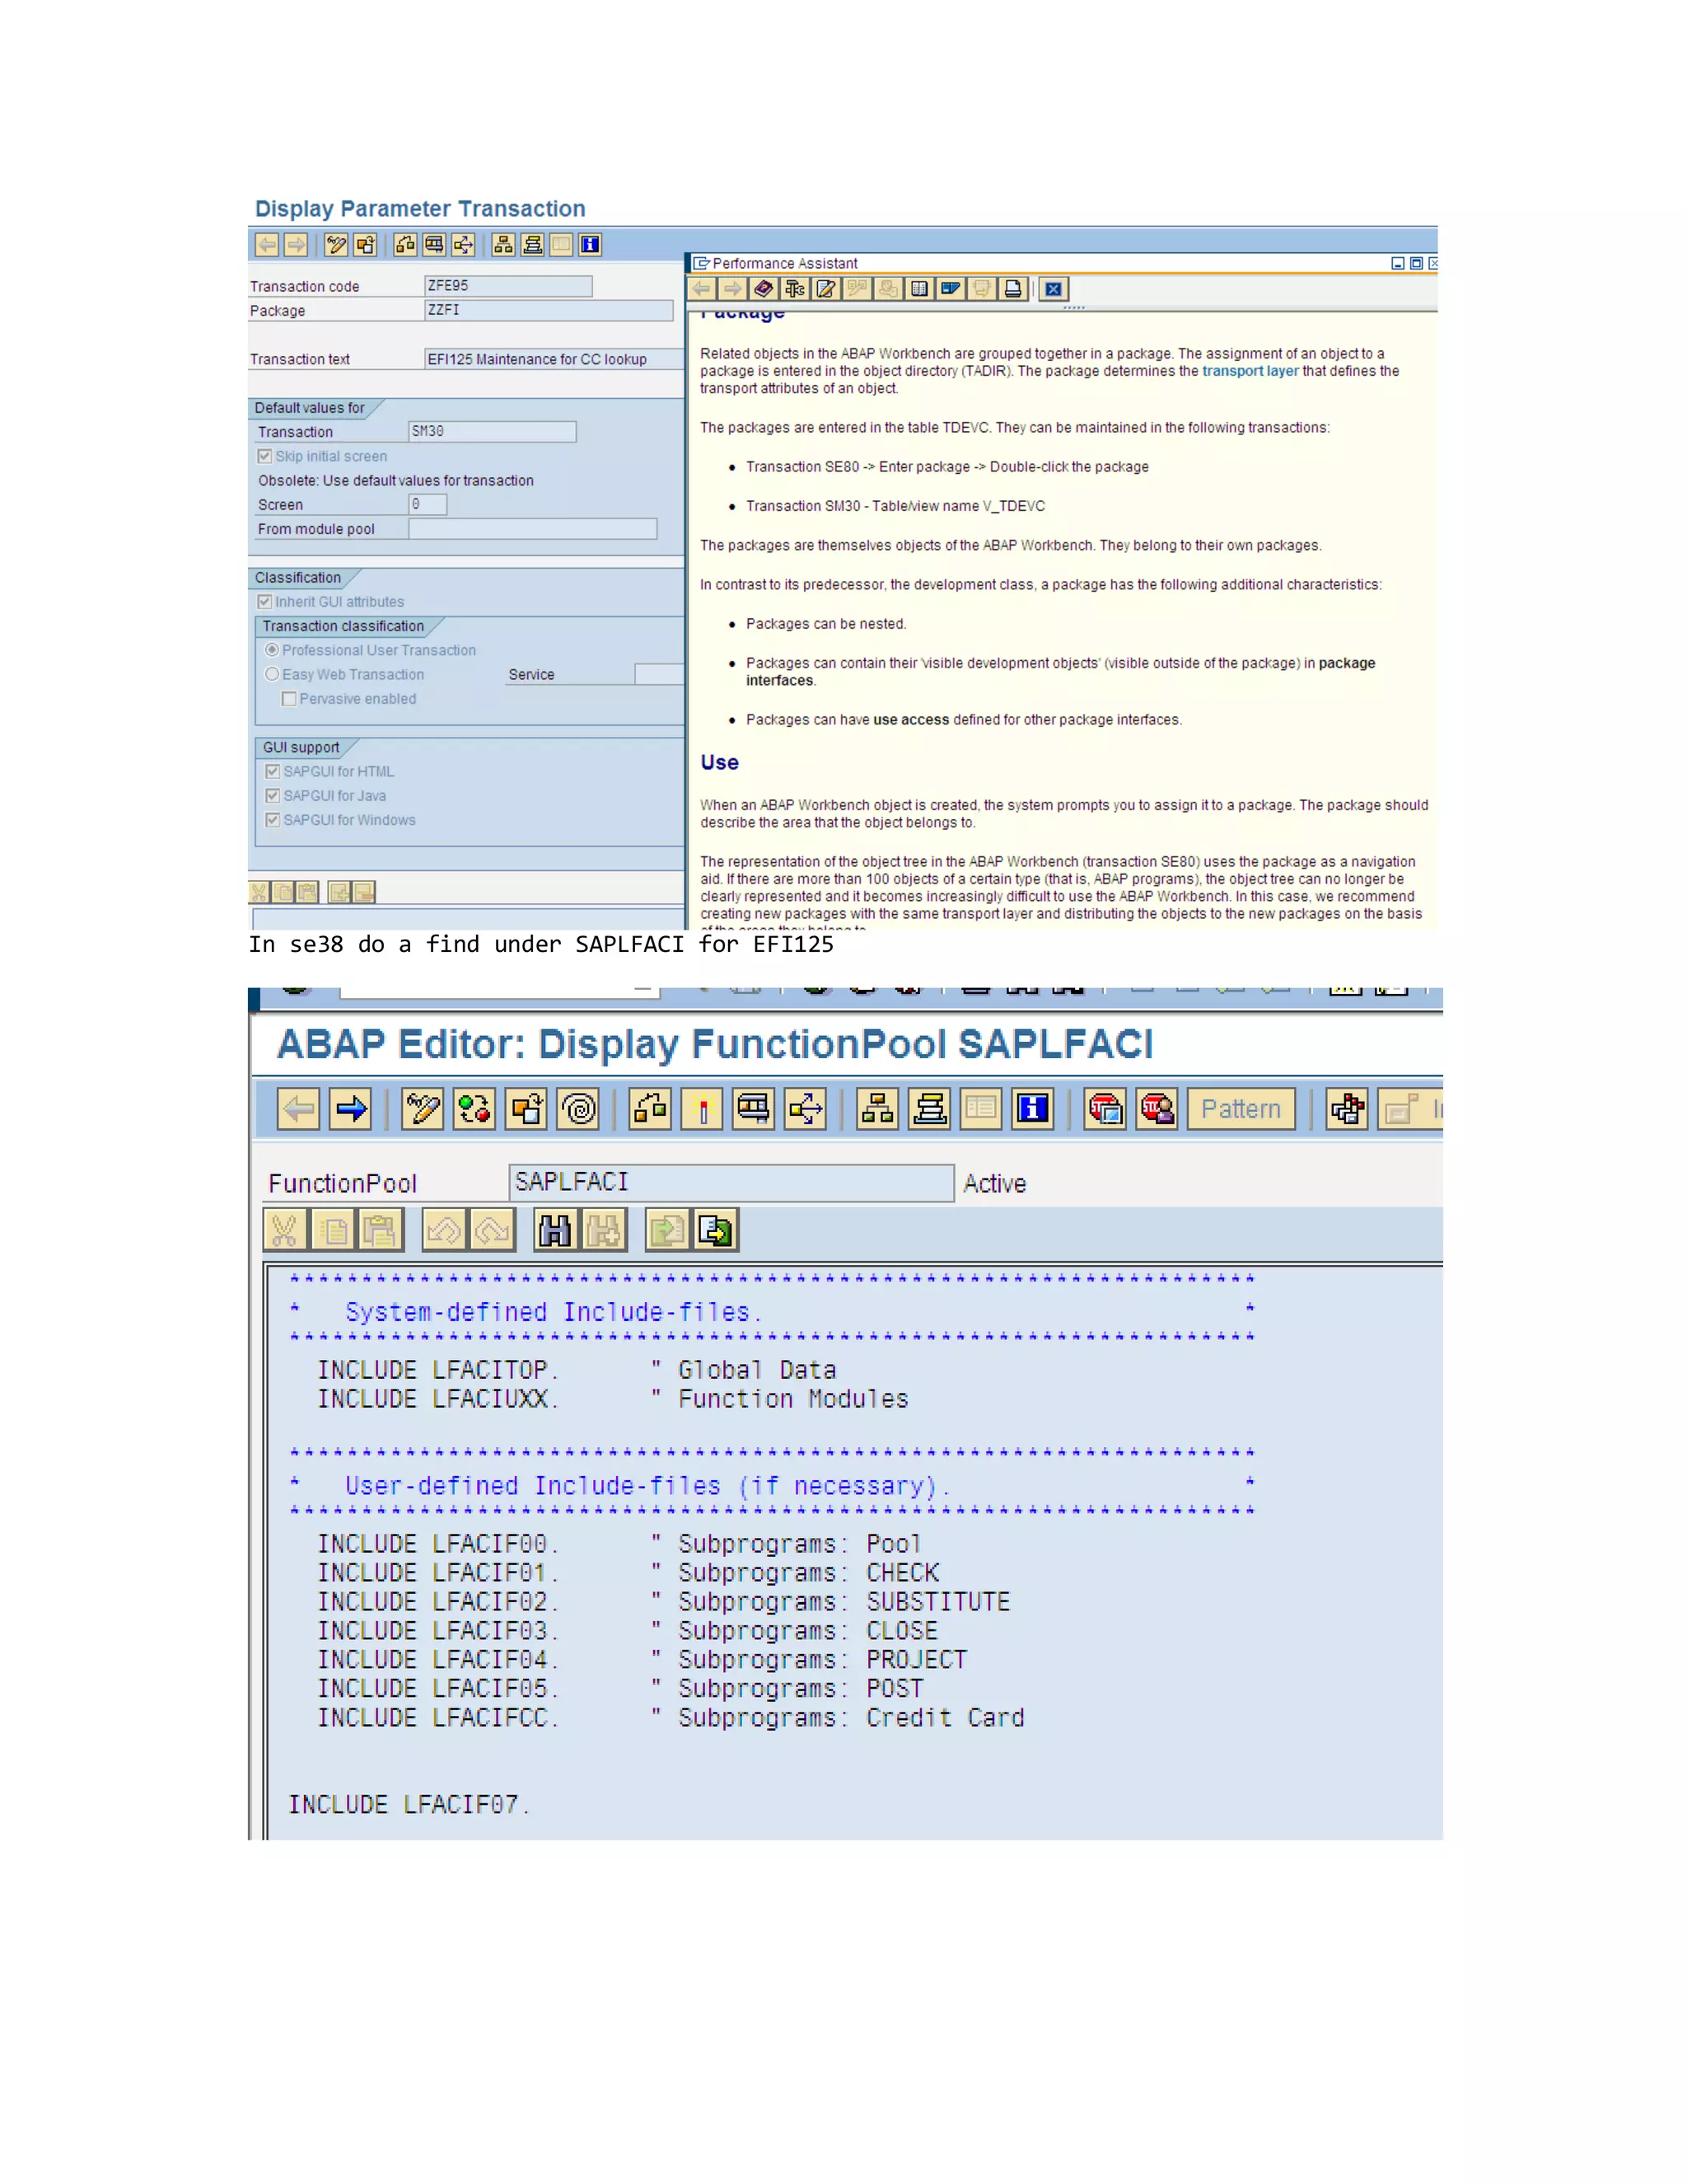Toggle SAPGUI for Windows checkbox
The width and height of the screenshot is (1687, 2184).
point(273,820)
